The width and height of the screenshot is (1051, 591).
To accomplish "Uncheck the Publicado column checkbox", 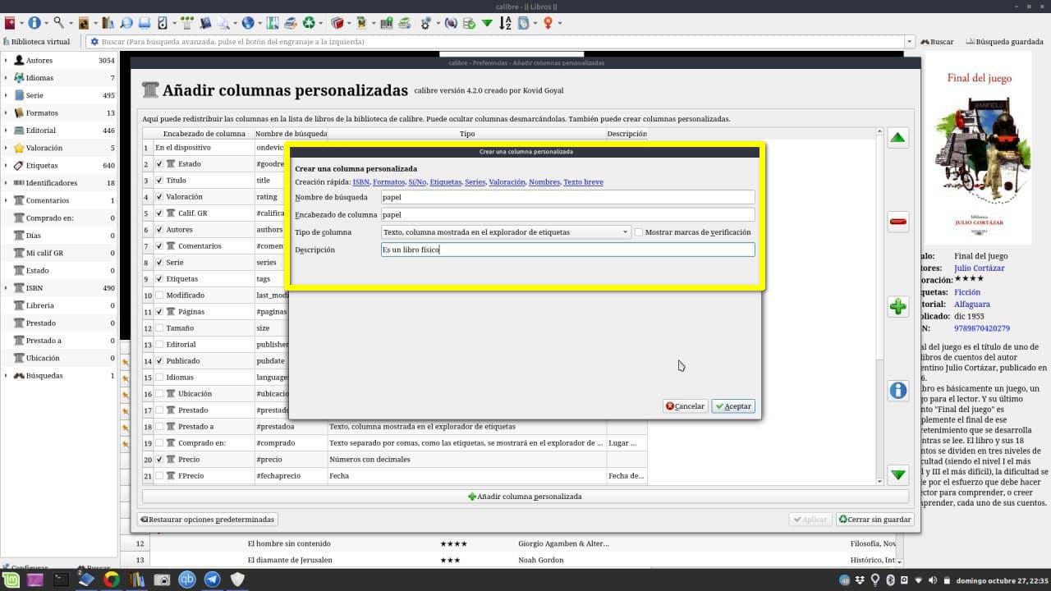I will click(159, 360).
